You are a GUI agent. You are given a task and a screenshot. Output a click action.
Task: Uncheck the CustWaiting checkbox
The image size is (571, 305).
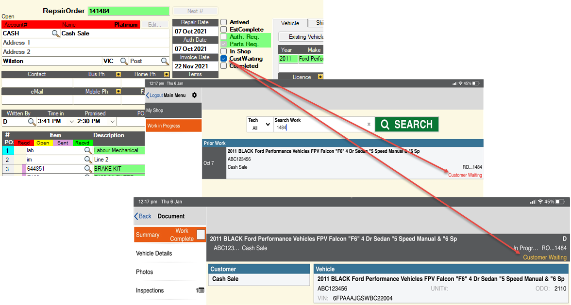point(224,59)
